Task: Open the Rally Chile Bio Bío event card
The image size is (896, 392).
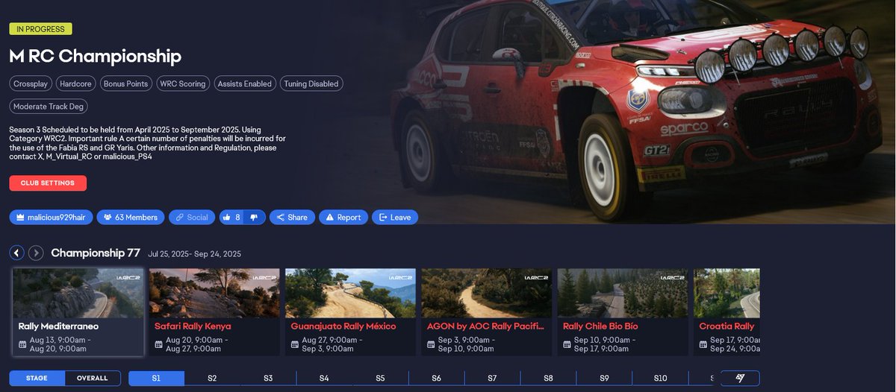Action: point(623,312)
